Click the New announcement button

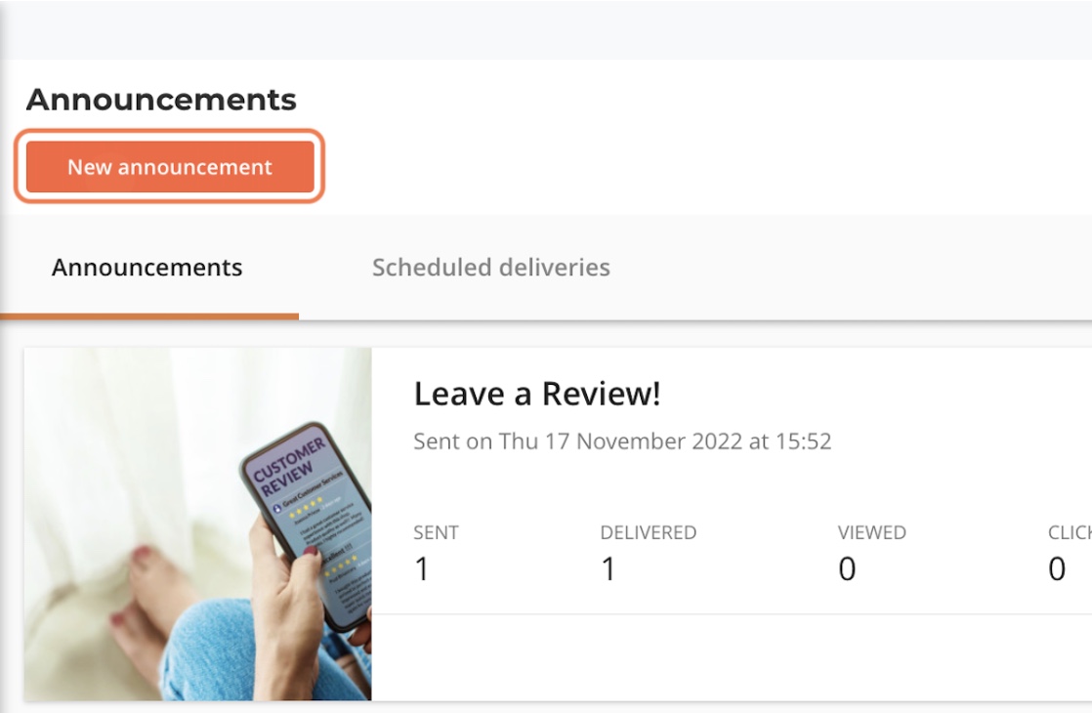170,166
